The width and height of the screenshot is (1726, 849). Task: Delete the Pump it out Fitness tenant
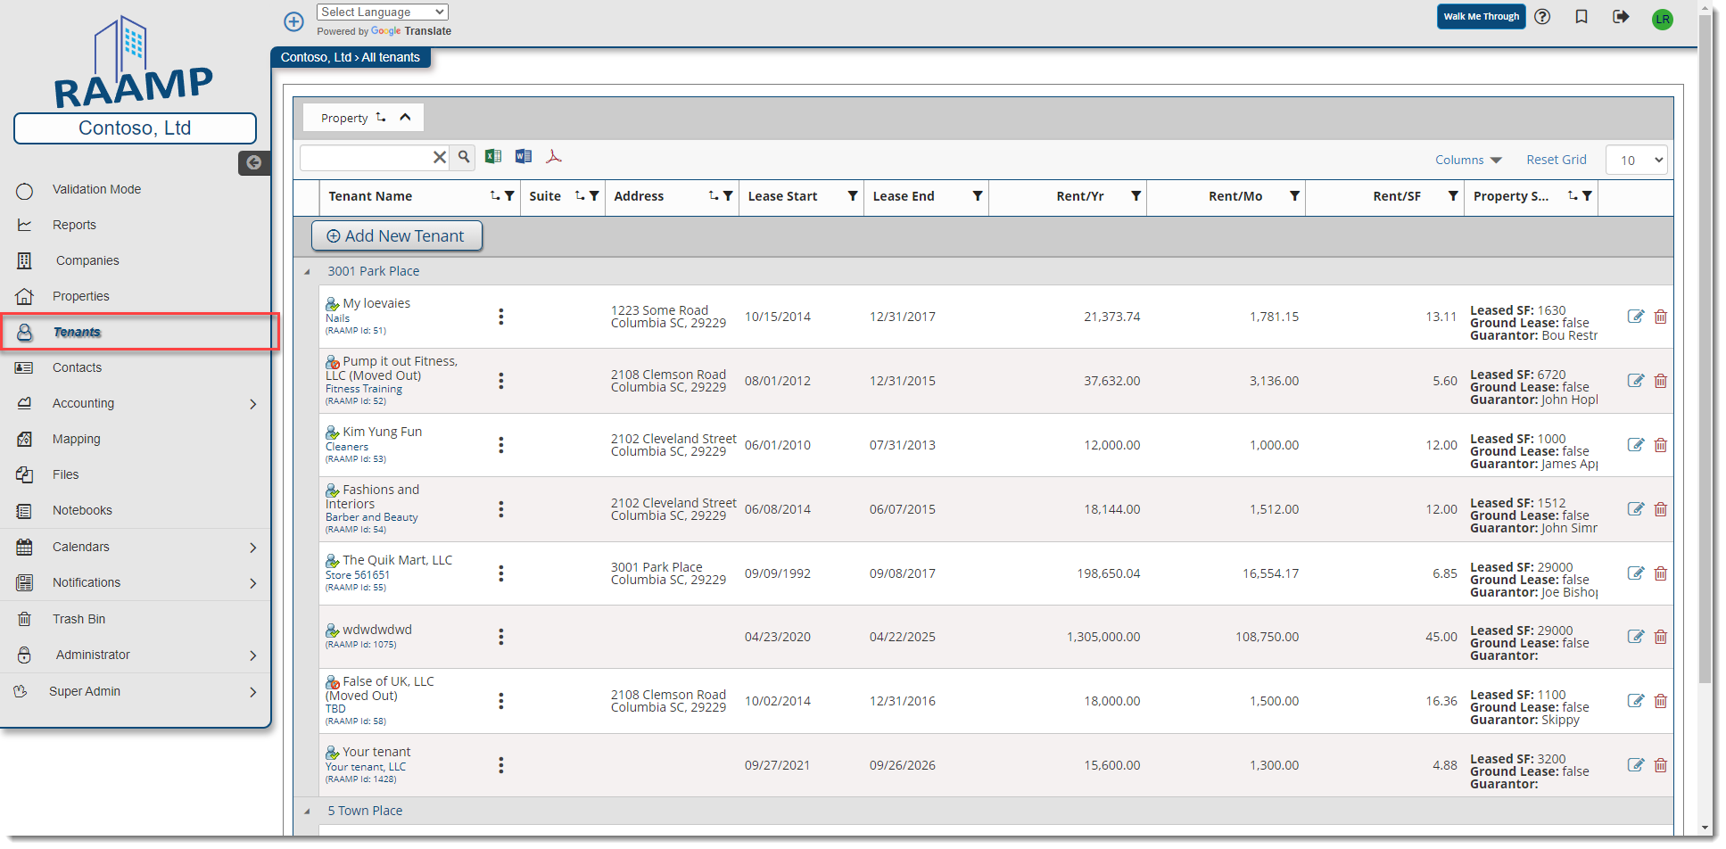(x=1661, y=381)
